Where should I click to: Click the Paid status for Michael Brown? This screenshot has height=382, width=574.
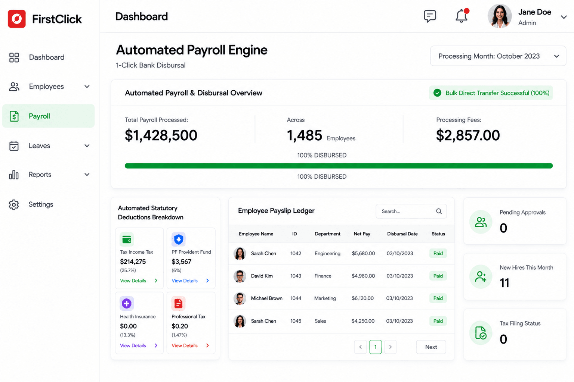pos(438,298)
